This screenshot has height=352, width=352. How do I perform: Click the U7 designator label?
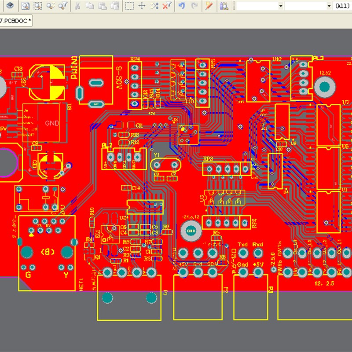[x=345, y=103]
